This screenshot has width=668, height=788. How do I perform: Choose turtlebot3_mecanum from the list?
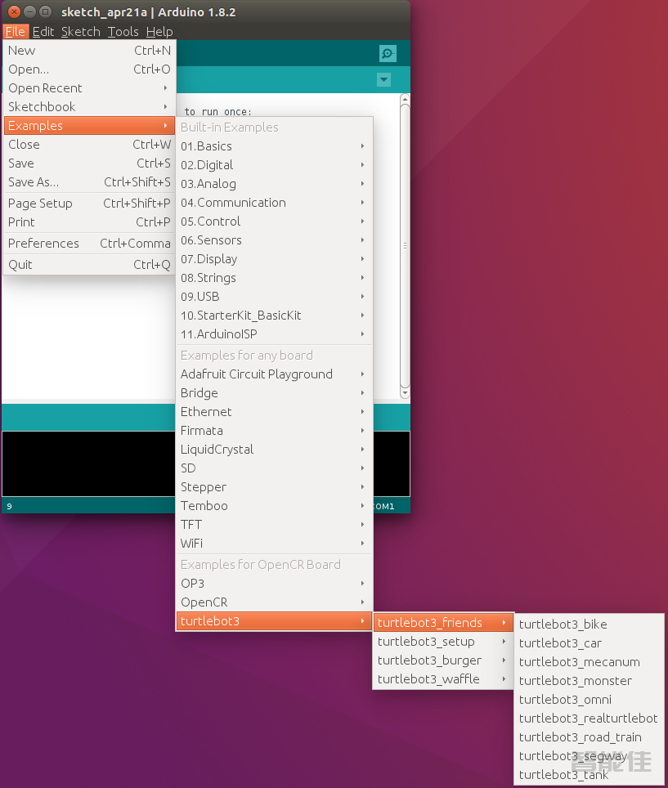[x=579, y=662]
